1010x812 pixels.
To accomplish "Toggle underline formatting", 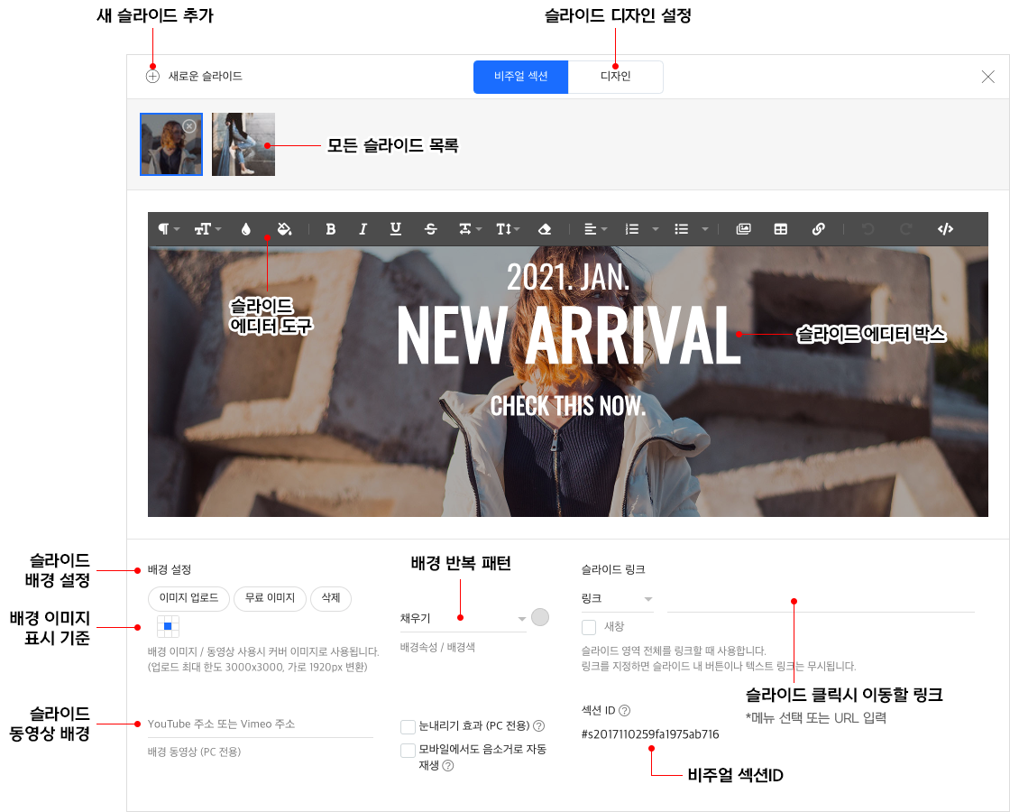I will 396,229.
